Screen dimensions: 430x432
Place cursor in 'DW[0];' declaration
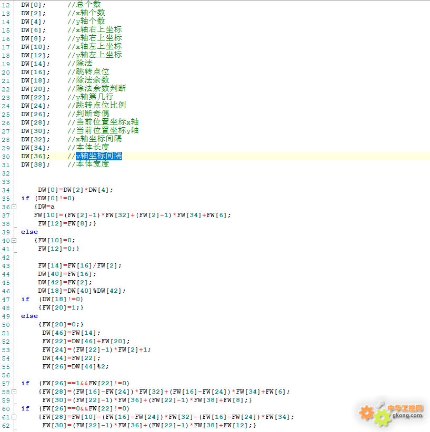tap(33, 5)
